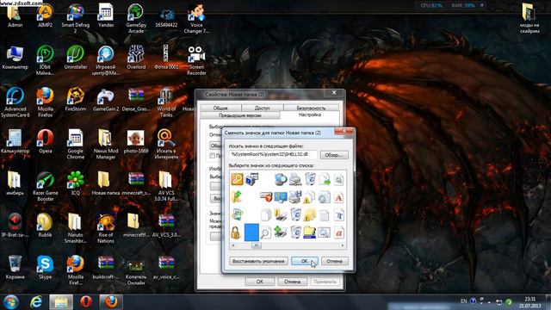Click the FireStorm desktop icon
The width and height of the screenshot is (551, 310).
tap(75, 99)
